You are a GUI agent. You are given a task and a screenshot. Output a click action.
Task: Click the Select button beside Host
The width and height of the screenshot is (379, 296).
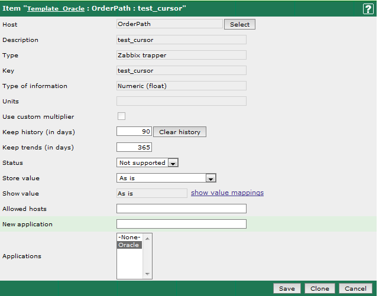(239, 24)
